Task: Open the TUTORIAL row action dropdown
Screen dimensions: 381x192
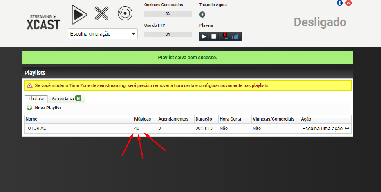Action: (325, 129)
